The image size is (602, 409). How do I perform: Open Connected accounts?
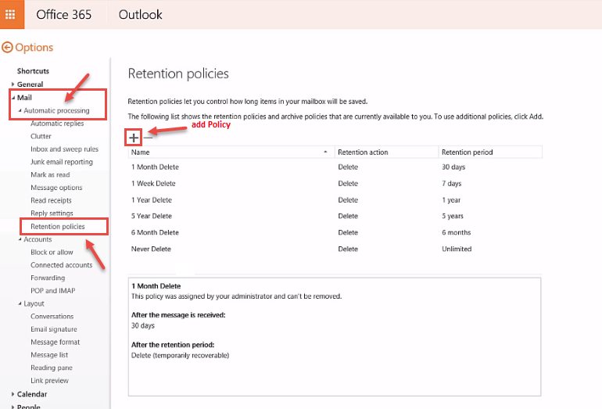(62, 265)
